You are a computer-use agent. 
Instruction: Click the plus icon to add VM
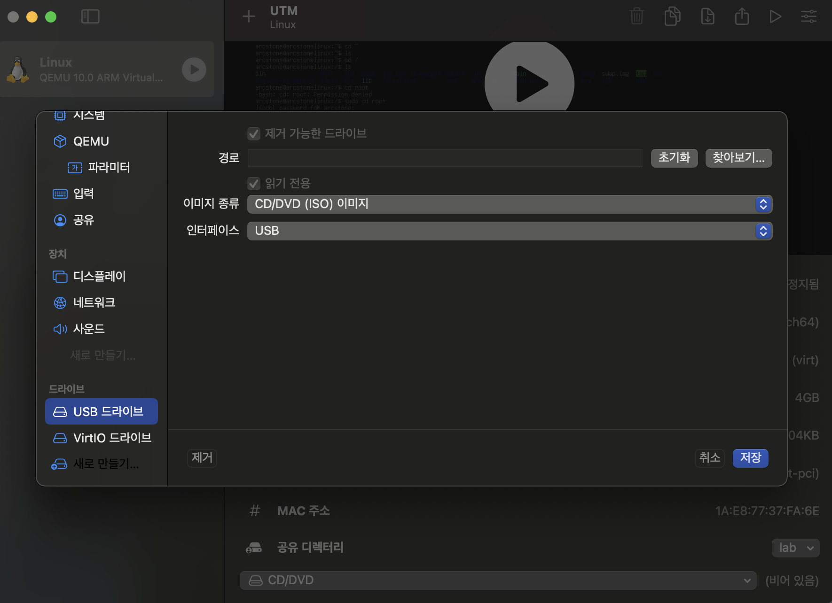point(249,16)
